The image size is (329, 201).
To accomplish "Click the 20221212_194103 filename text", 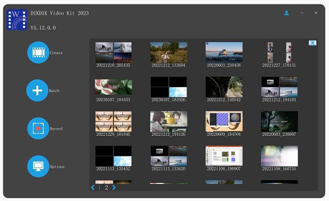I will click(x=279, y=100).
